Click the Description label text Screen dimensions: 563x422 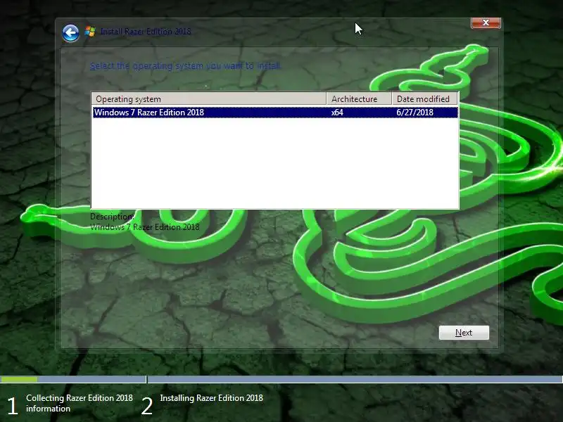112,217
